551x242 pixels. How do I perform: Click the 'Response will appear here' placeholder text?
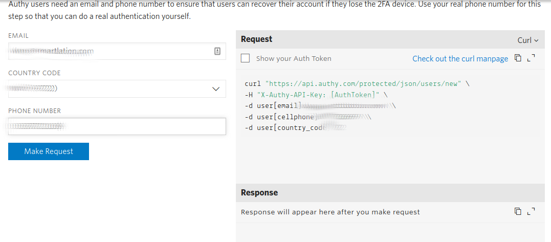click(330, 212)
